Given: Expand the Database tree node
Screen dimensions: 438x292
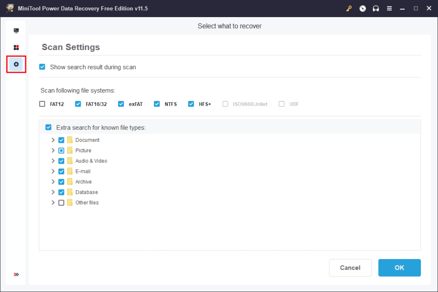Looking at the screenshot, I should pyautogui.click(x=53, y=192).
